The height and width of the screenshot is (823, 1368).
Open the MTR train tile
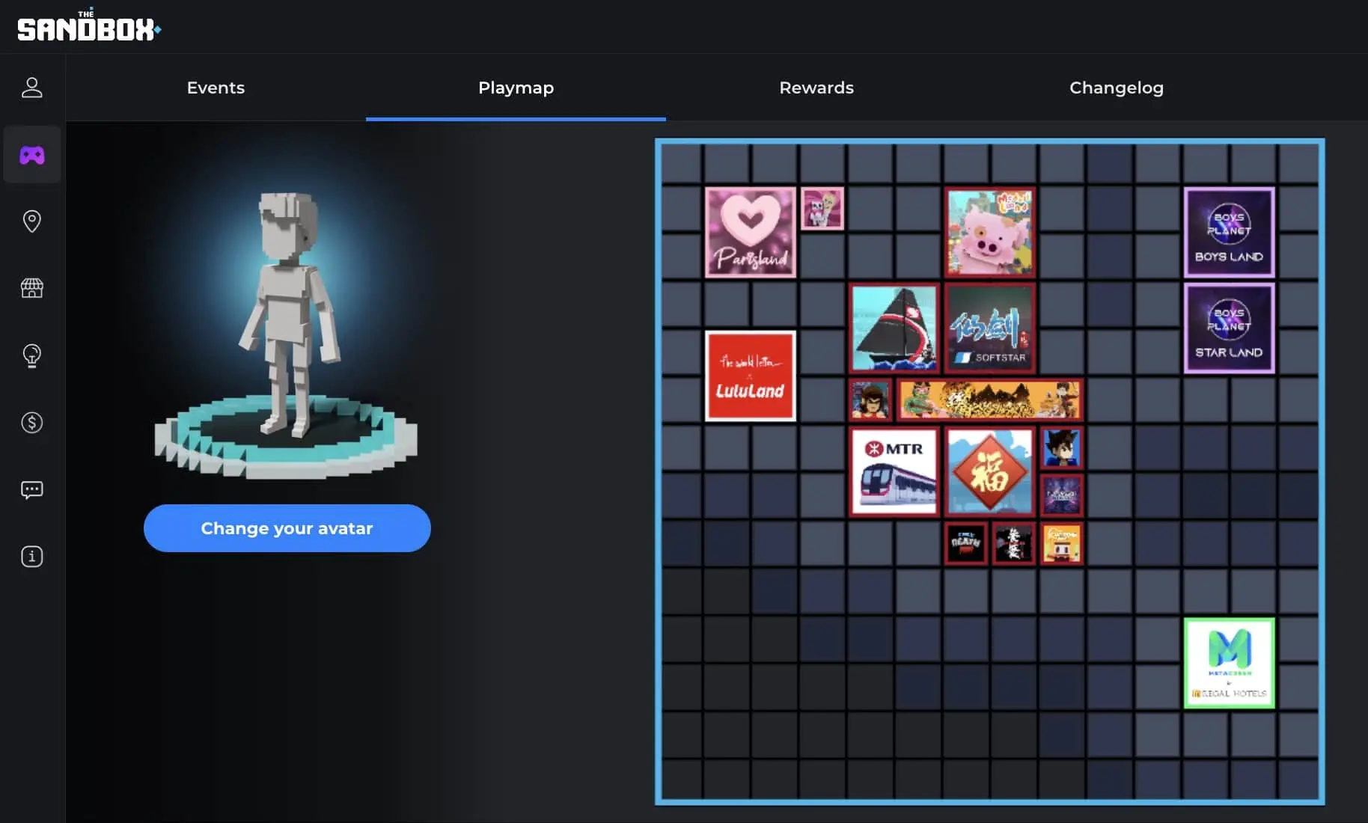[894, 471]
